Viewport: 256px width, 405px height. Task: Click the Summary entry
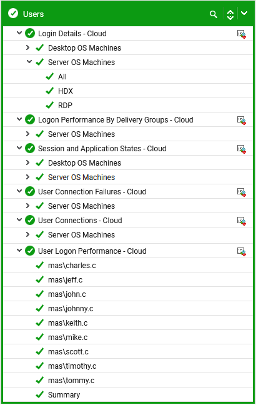point(64,395)
